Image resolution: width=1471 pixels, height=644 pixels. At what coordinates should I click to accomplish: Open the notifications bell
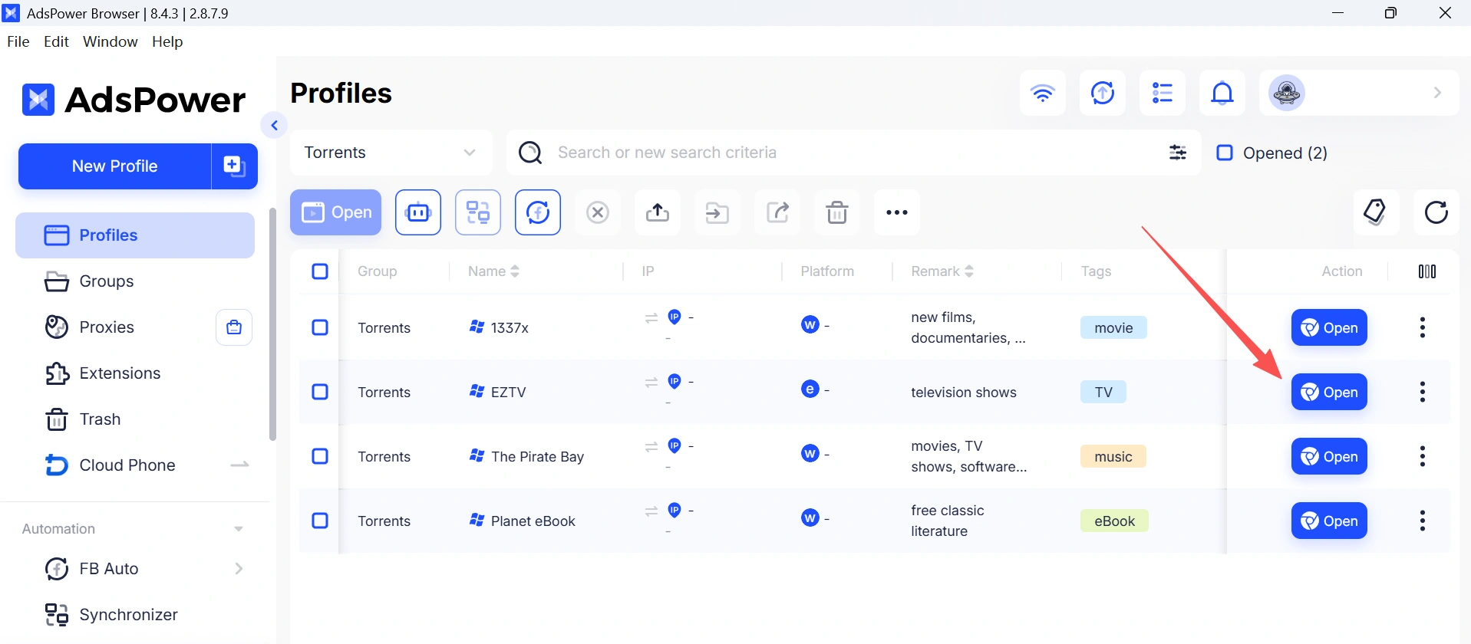pyautogui.click(x=1222, y=93)
